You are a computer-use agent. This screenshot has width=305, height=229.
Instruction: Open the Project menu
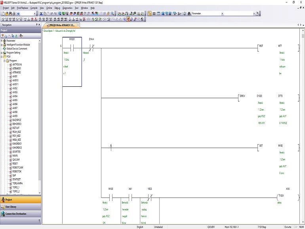(6, 8)
